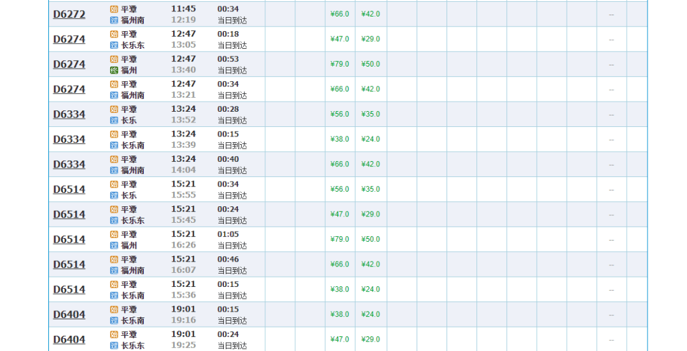Click the 过 icon beside 长乐东 arriving 19:25
The height and width of the screenshot is (351, 687).
(x=114, y=346)
